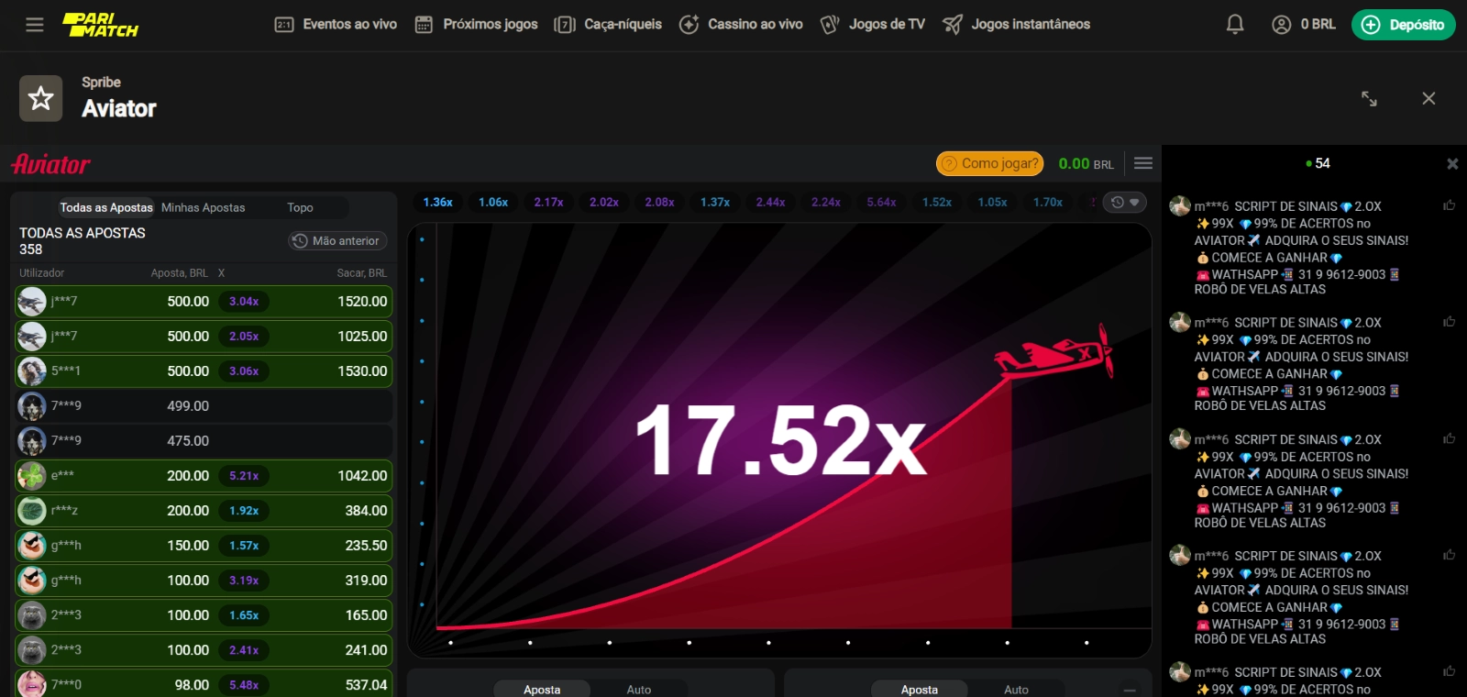The width and height of the screenshot is (1467, 697).
Task: Click the 1.06x history multiplier
Action: [x=493, y=202]
